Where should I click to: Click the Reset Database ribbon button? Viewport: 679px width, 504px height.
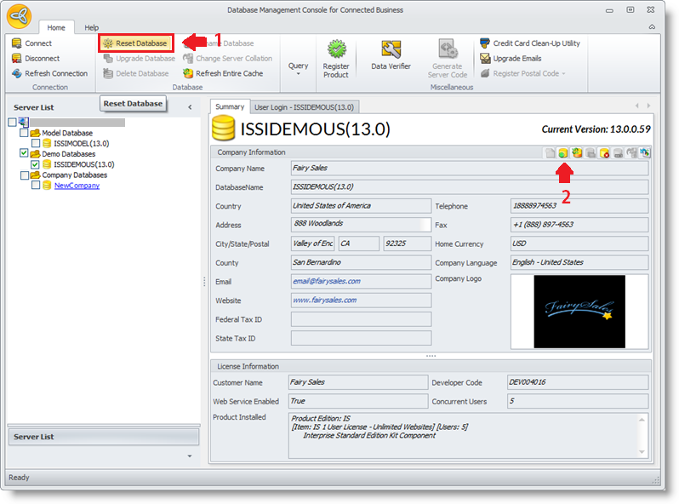[x=135, y=43]
